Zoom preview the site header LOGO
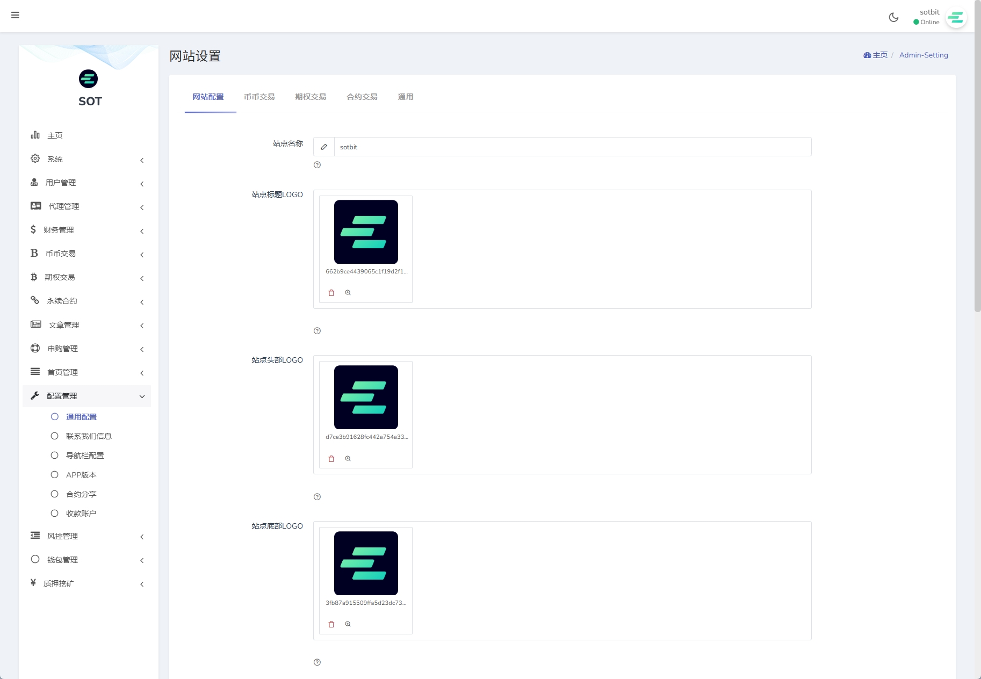This screenshot has height=679, width=981. tap(348, 458)
